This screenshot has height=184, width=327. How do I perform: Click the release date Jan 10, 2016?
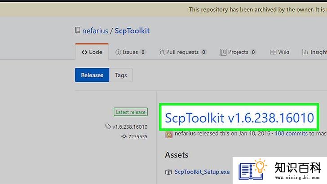pyautogui.click(x=254, y=133)
